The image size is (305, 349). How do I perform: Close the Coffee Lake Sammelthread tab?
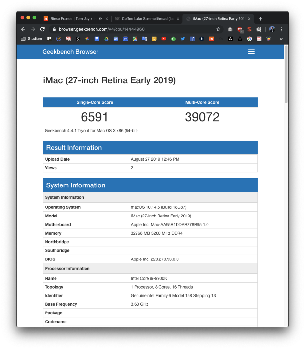tap(178, 19)
